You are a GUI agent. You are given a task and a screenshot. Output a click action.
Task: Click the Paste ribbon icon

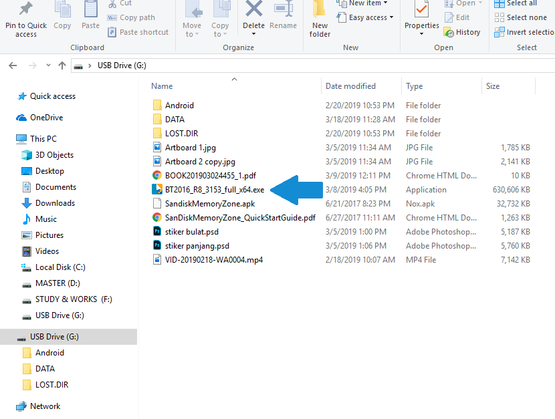(91, 9)
